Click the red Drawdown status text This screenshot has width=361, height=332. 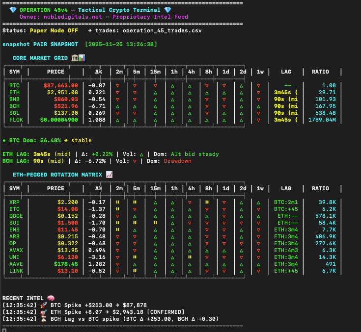pyautogui.click(x=177, y=161)
